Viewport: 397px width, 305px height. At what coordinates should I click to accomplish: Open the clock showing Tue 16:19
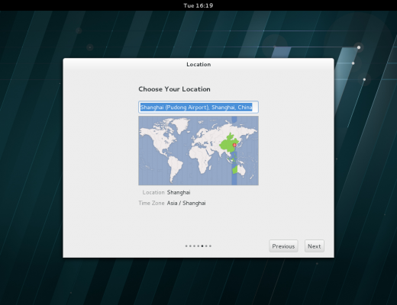pos(198,5)
